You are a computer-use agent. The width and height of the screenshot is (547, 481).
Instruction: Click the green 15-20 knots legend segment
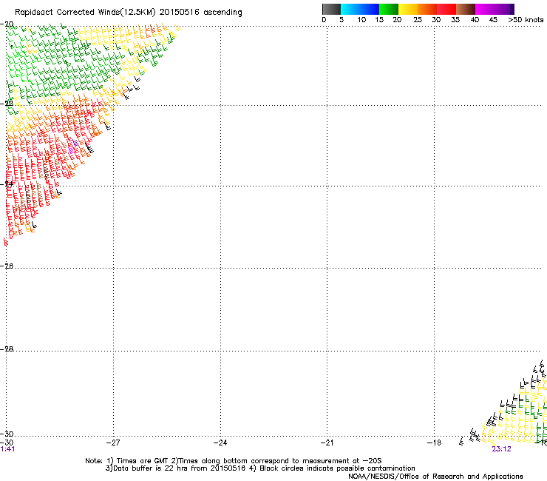pos(389,9)
